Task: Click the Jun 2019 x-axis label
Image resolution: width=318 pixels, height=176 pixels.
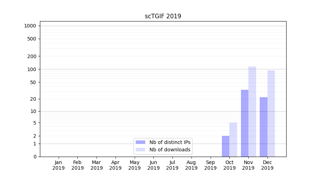Action: pos(153,165)
